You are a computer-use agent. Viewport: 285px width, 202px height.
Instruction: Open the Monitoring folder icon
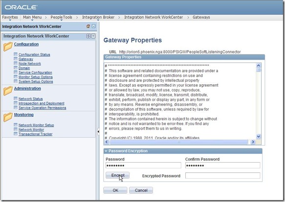tap(8, 117)
